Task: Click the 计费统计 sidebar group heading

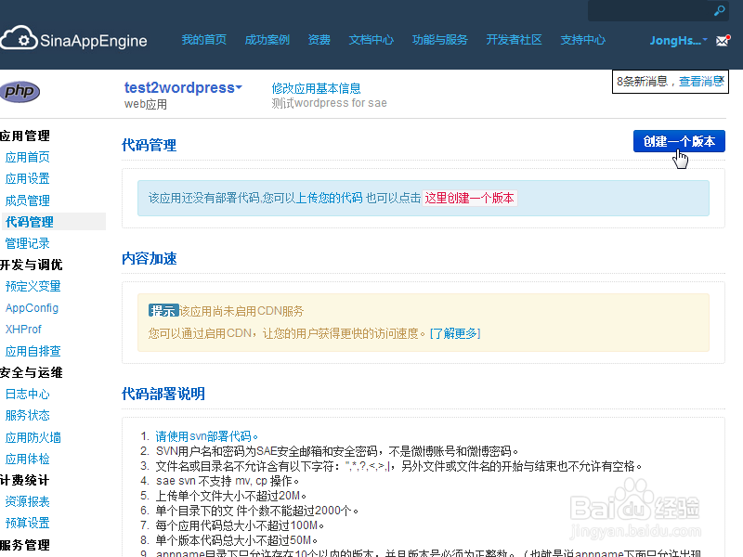Action: click(x=25, y=480)
